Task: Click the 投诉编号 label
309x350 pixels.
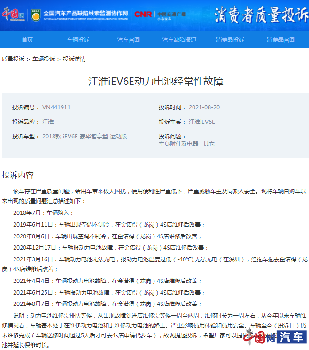Action: [x=25, y=107]
